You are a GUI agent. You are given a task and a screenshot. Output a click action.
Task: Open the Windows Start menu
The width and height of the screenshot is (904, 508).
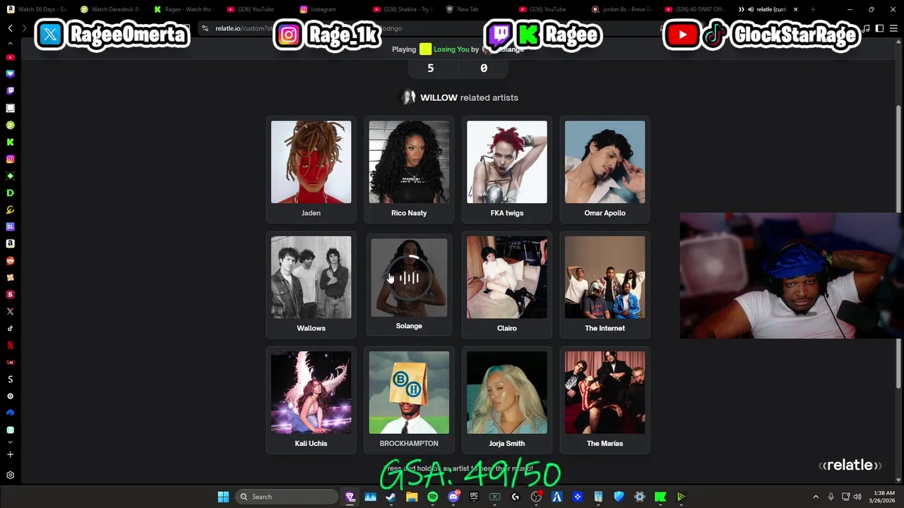pyautogui.click(x=223, y=497)
